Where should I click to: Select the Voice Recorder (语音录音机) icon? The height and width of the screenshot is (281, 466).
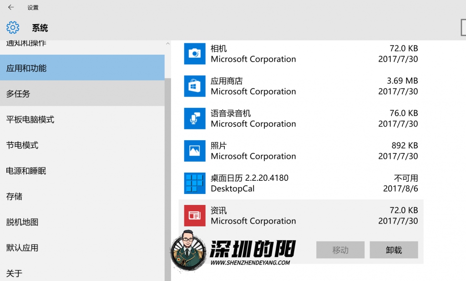[195, 119]
